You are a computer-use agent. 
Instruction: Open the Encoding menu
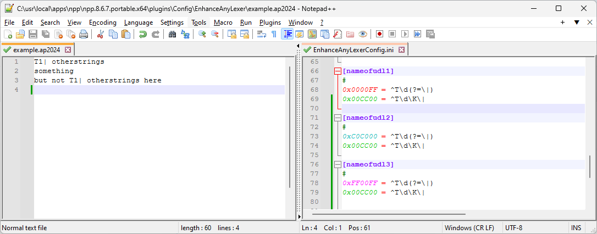coord(103,23)
